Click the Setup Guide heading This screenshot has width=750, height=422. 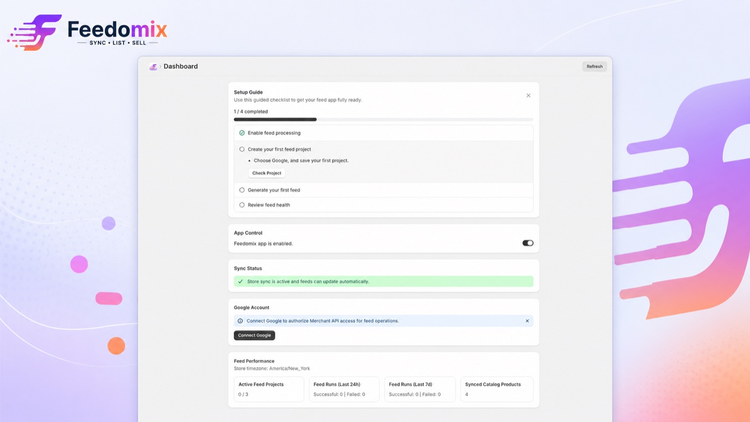(248, 92)
